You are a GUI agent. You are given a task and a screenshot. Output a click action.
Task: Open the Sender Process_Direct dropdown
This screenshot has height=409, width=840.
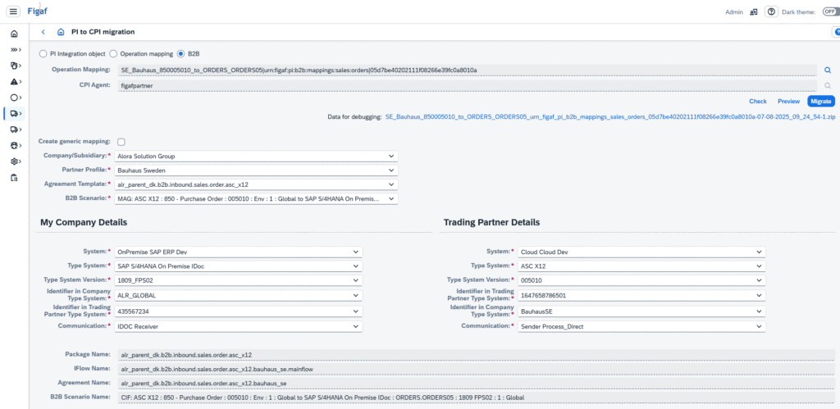641,326
